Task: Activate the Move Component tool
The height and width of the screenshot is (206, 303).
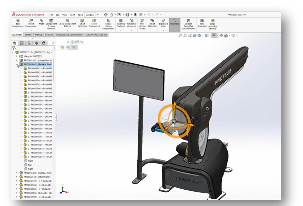Action: 94,23
